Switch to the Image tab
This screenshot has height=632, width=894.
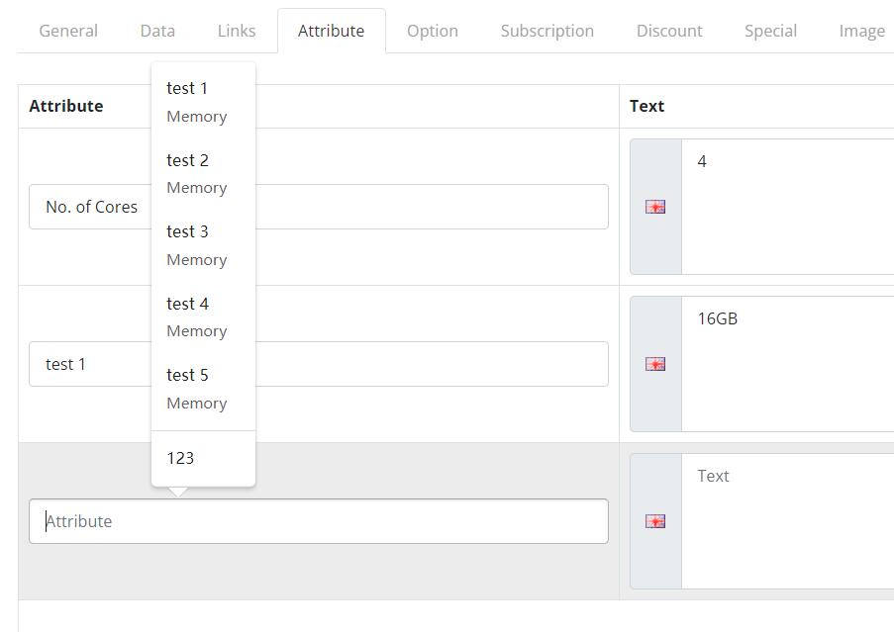point(860,30)
